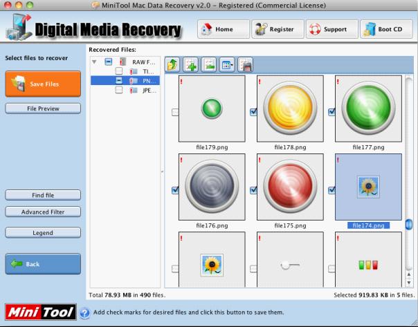Uncheck the file178.png checkbox
Image resolution: width=418 pixels, height=327 pixels.
[x=253, y=112]
